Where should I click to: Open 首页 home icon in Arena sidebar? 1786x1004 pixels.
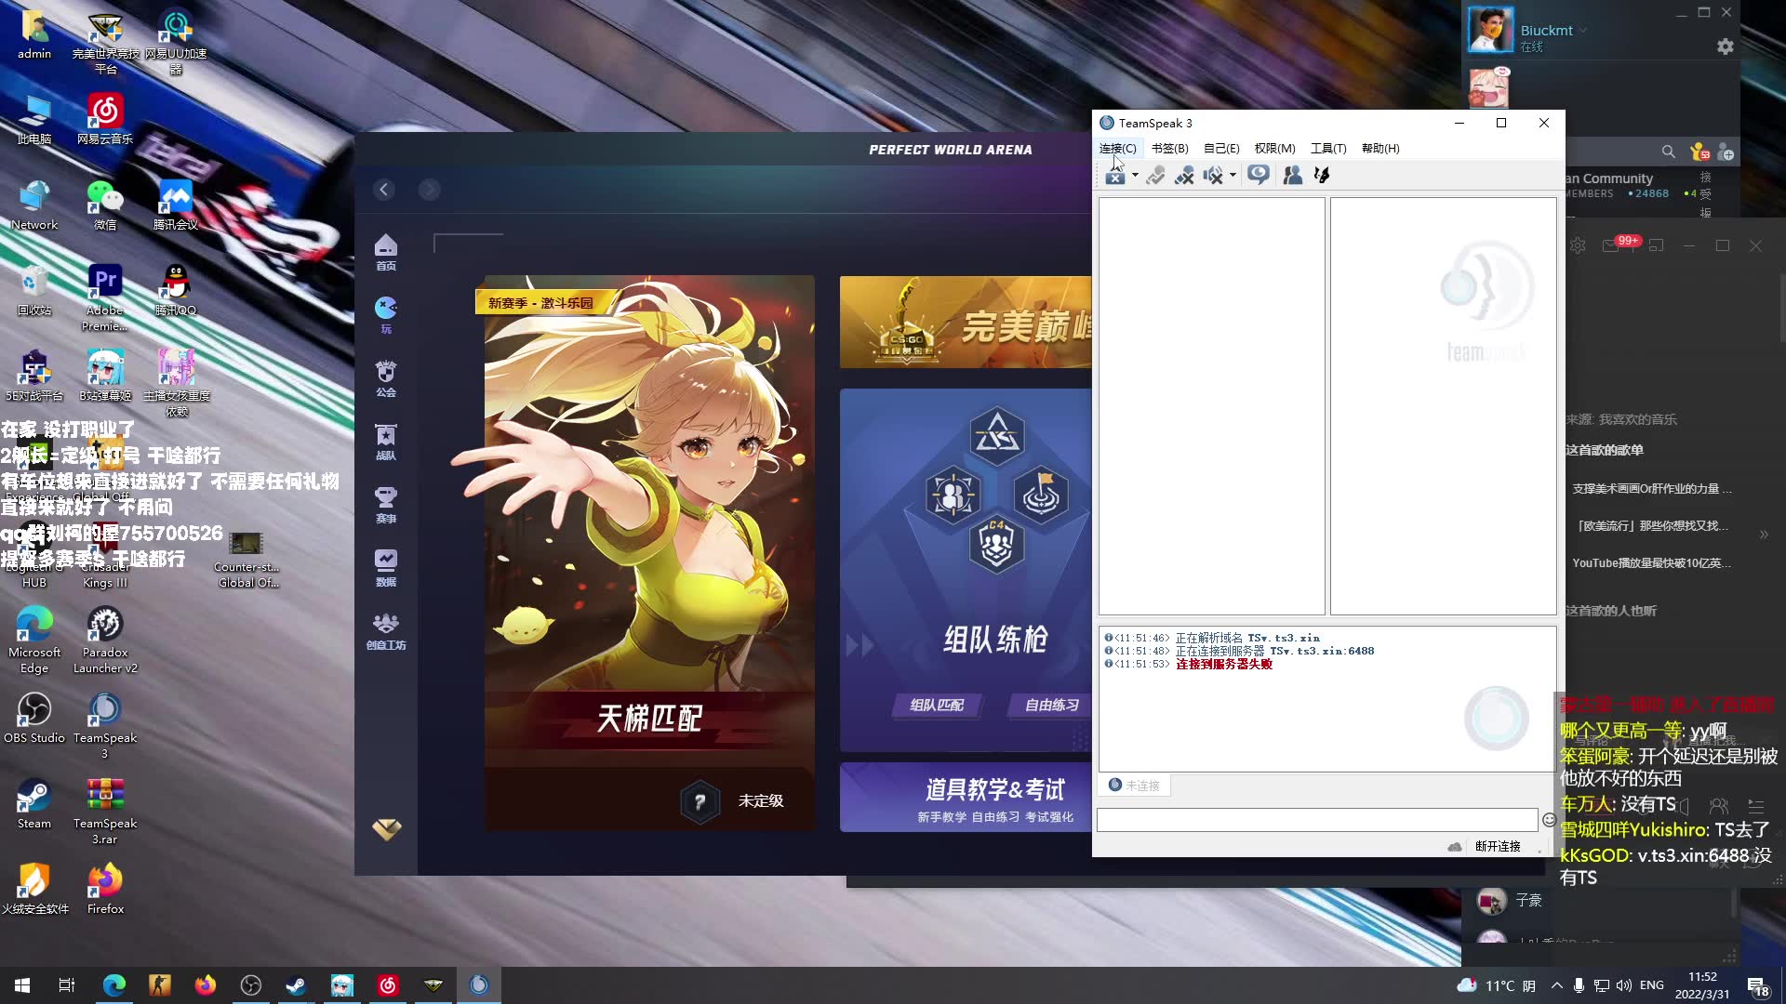point(386,252)
